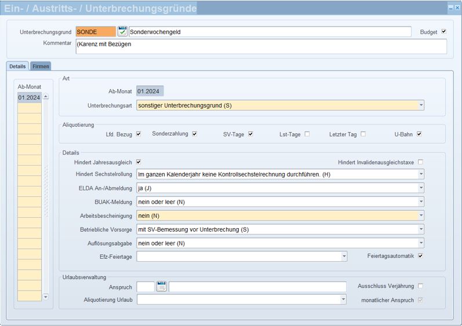Disable the Feiertagsautomatik checkbox
Viewport: 462px width, 326px height.
[420, 255]
